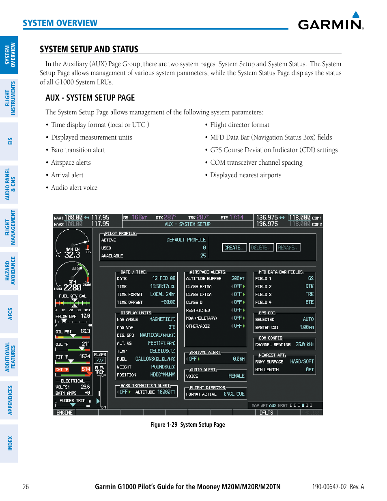Viewport: 387px width, 501px height.
Task: Click the System Overview header link
Action: coord(60,23)
